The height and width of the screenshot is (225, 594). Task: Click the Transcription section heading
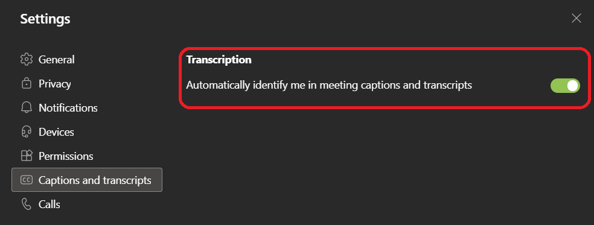(x=219, y=60)
